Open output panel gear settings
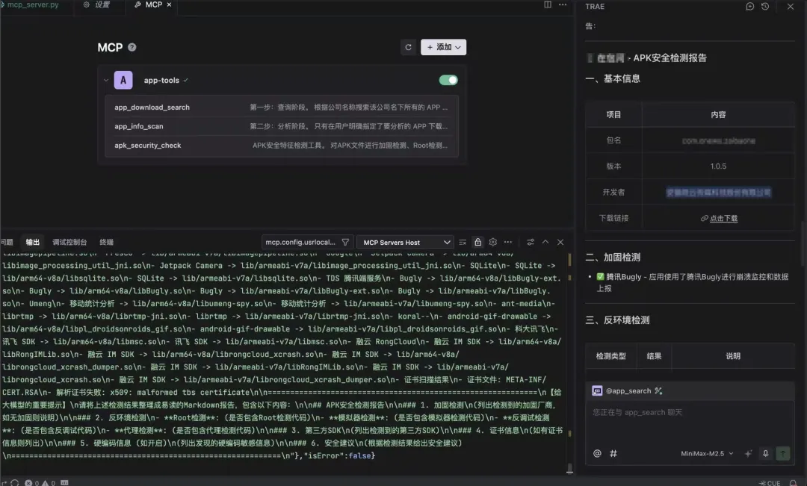Image resolution: width=807 pixels, height=486 pixels. click(493, 242)
